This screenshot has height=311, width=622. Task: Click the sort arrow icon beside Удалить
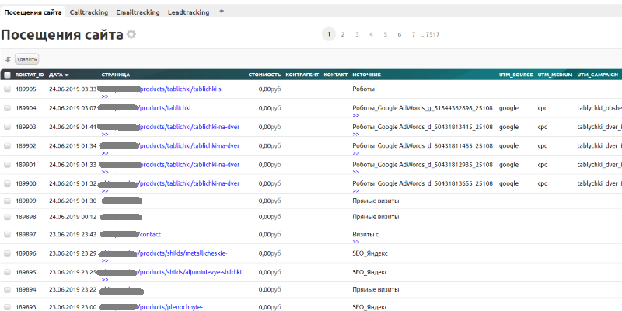coord(8,60)
